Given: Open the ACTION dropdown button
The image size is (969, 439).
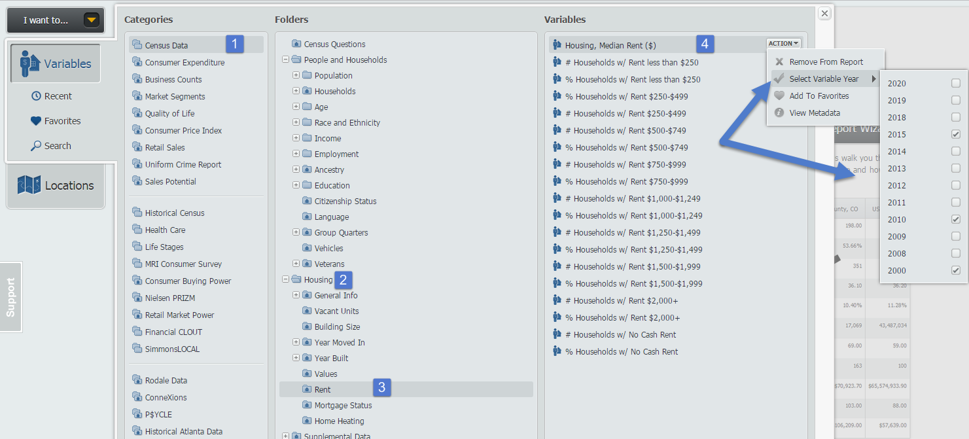Looking at the screenshot, I should coord(783,44).
